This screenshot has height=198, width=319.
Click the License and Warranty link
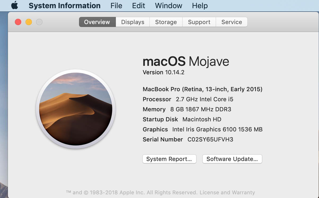[227, 192]
